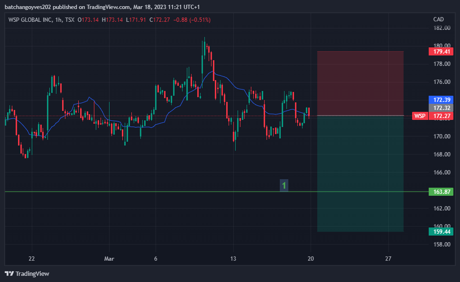The image size is (460, 282).
Task: Click the 168.00 price axis tick
Action: pos(442,154)
